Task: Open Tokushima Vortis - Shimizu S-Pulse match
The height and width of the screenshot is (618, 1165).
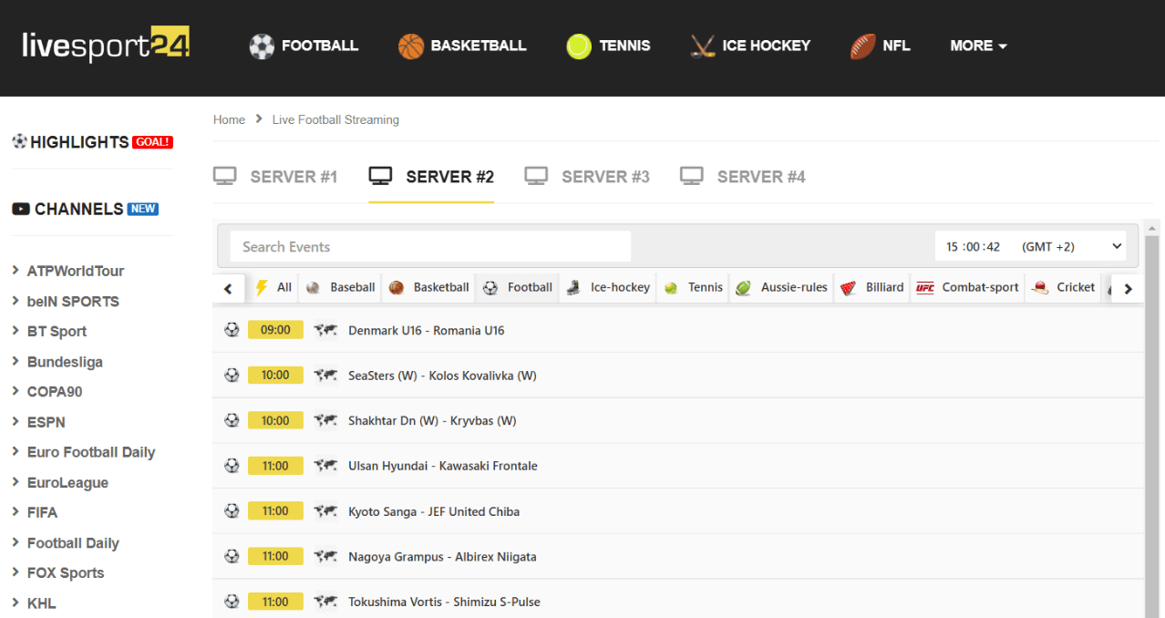Action: (444, 602)
